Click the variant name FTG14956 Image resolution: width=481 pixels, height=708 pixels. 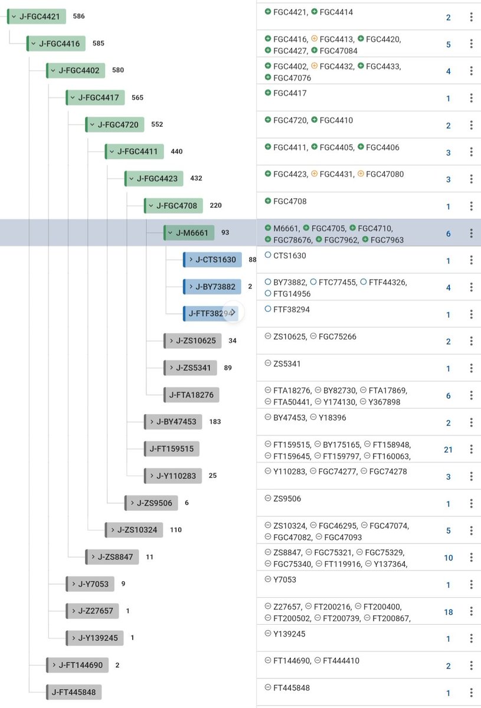[x=292, y=294]
